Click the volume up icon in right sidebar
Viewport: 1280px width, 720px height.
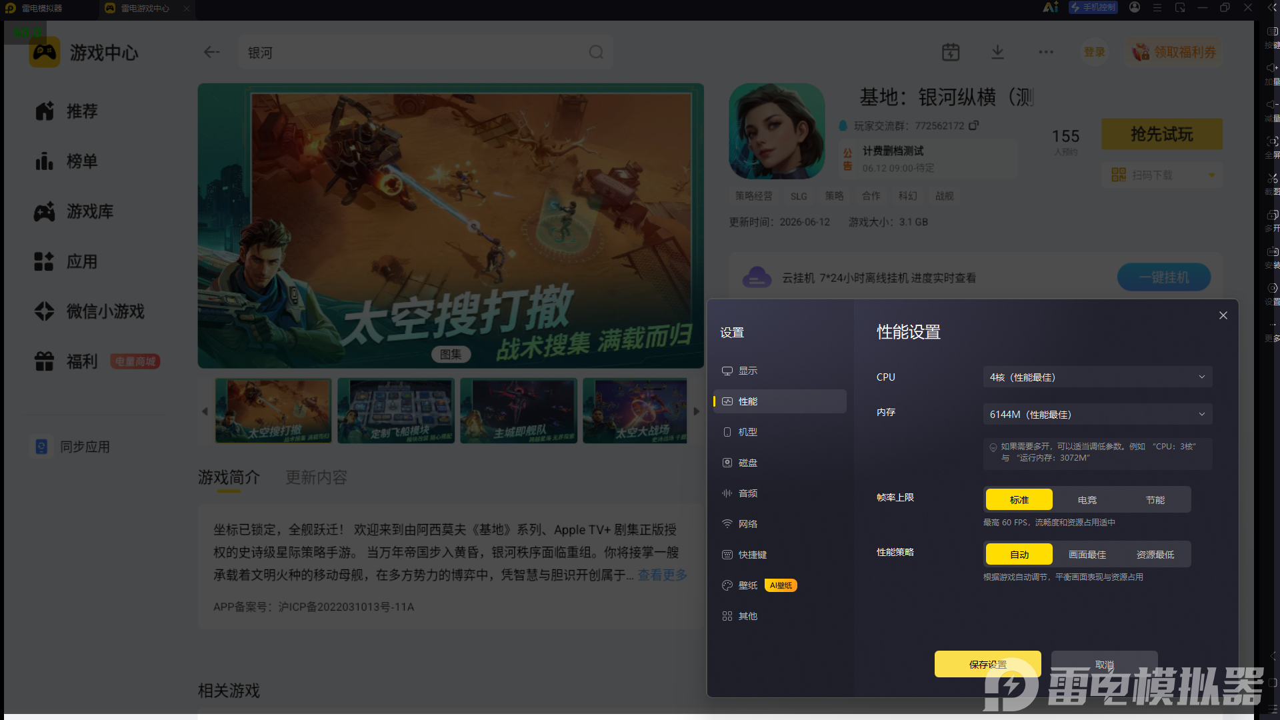coord(1272,68)
